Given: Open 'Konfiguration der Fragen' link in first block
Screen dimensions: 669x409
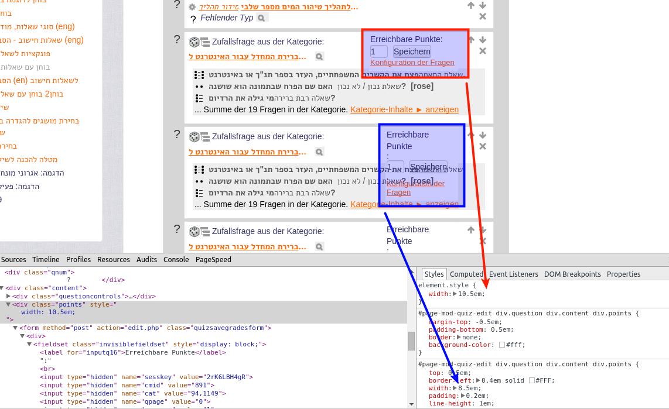Looking at the screenshot, I should point(412,63).
